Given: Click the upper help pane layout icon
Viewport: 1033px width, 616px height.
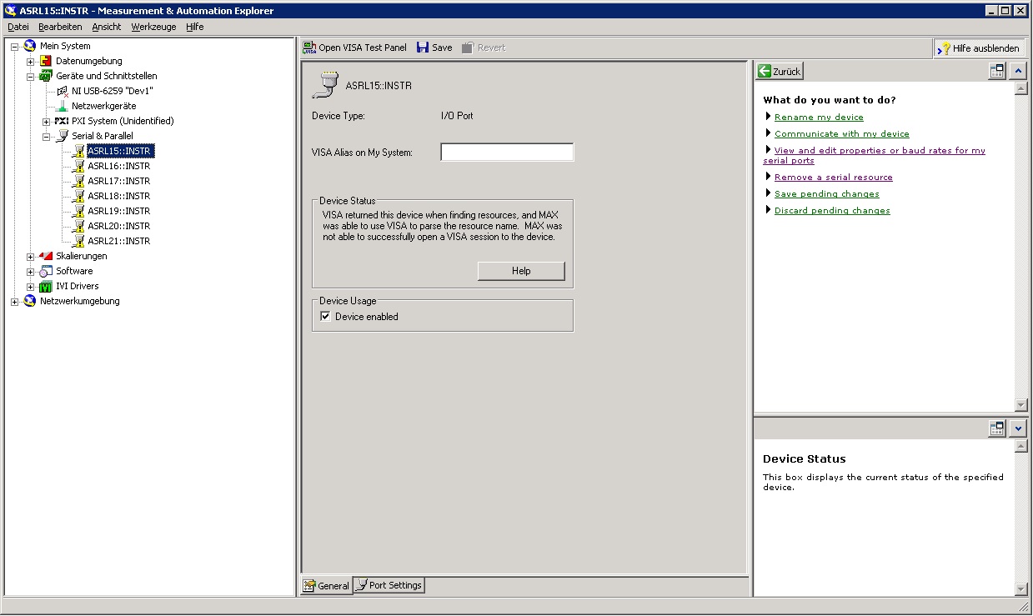Looking at the screenshot, I should pos(997,72).
